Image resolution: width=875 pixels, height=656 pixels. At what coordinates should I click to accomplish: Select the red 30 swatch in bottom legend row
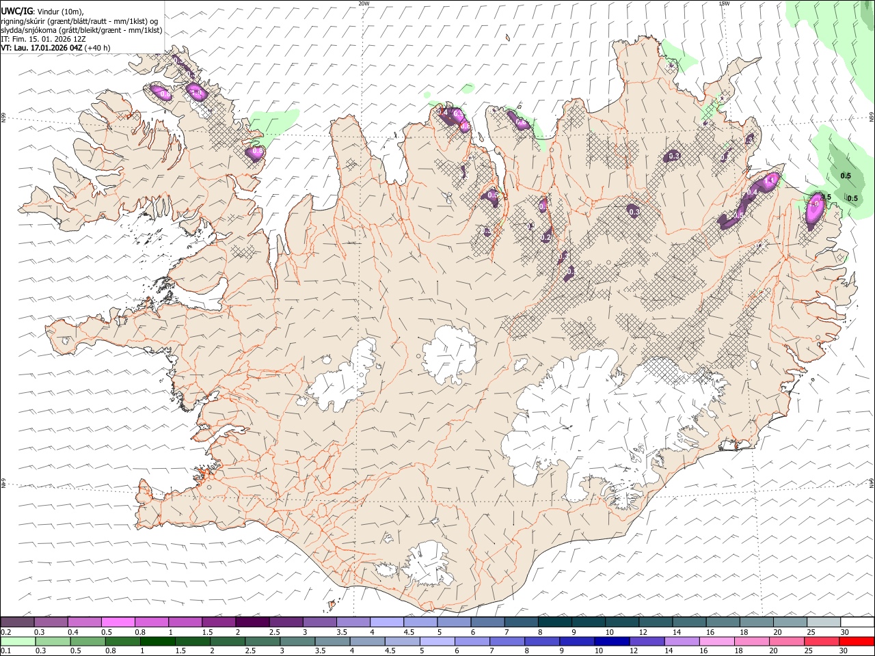[857, 642]
